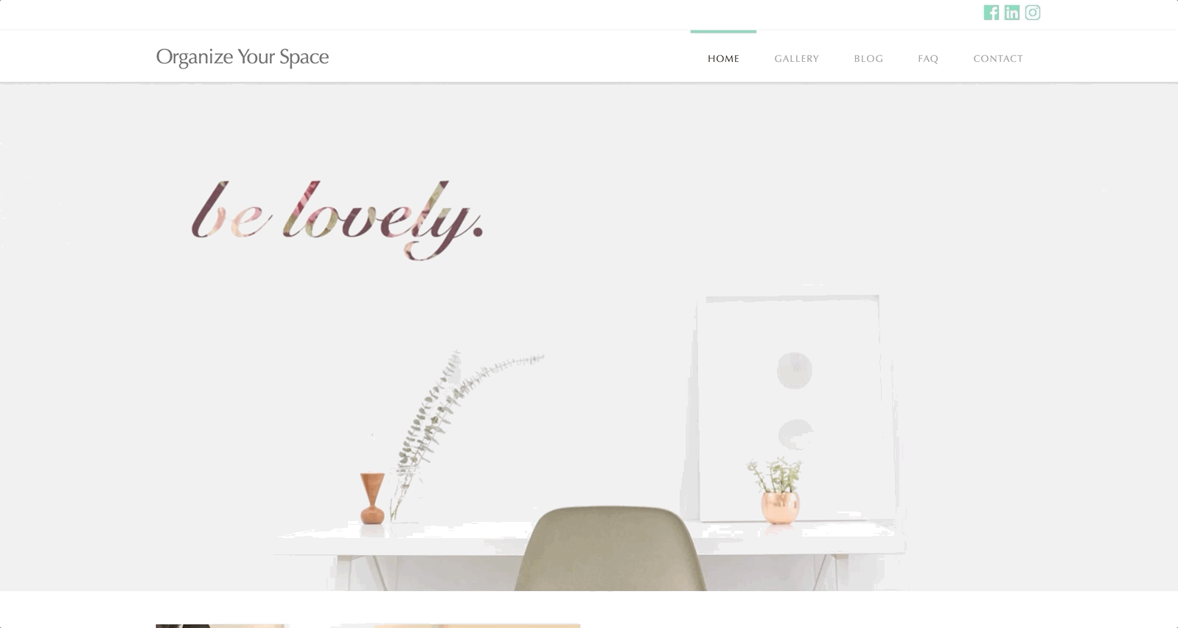Open the Contact page link

click(x=998, y=58)
